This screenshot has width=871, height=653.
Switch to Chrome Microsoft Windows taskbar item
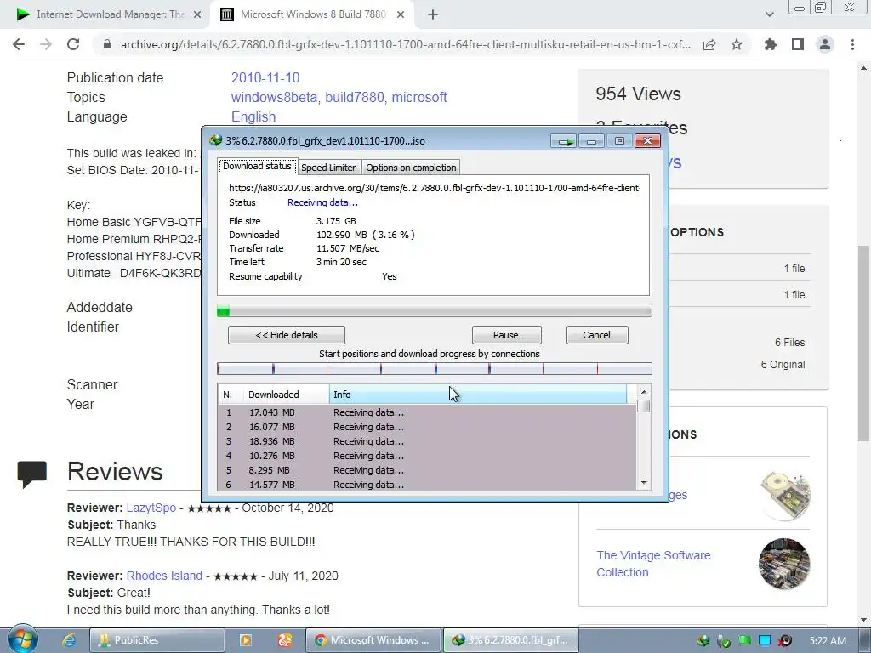[x=374, y=640]
